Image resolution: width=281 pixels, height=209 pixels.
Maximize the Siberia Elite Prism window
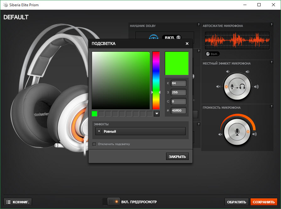click(259, 5)
